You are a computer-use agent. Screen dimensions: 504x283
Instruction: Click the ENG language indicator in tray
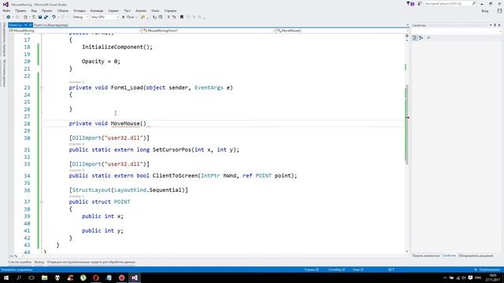tap(478, 277)
